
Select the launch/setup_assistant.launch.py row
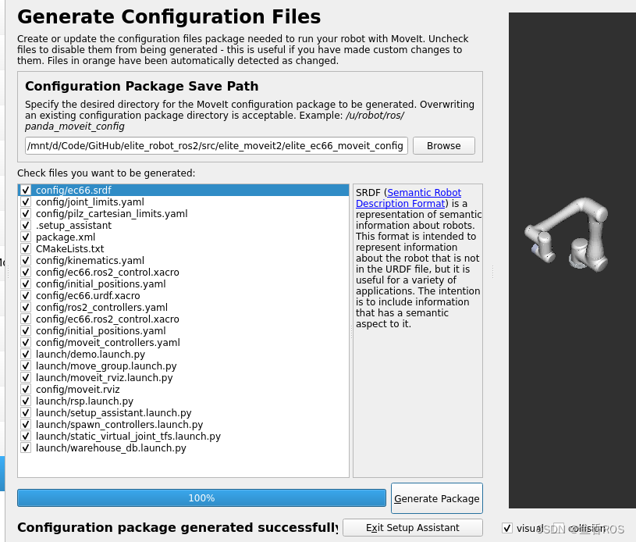click(x=183, y=413)
